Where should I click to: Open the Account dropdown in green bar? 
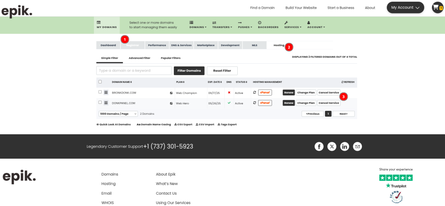click(316, 25)
